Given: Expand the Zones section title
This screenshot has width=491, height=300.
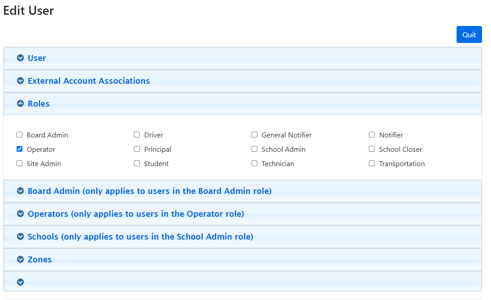Looking at the screenshot, I should [x=39, y=259].
